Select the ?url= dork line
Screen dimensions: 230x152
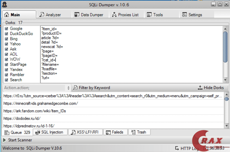pos(45,78)
